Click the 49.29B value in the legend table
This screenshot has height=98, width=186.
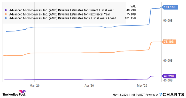131,10
